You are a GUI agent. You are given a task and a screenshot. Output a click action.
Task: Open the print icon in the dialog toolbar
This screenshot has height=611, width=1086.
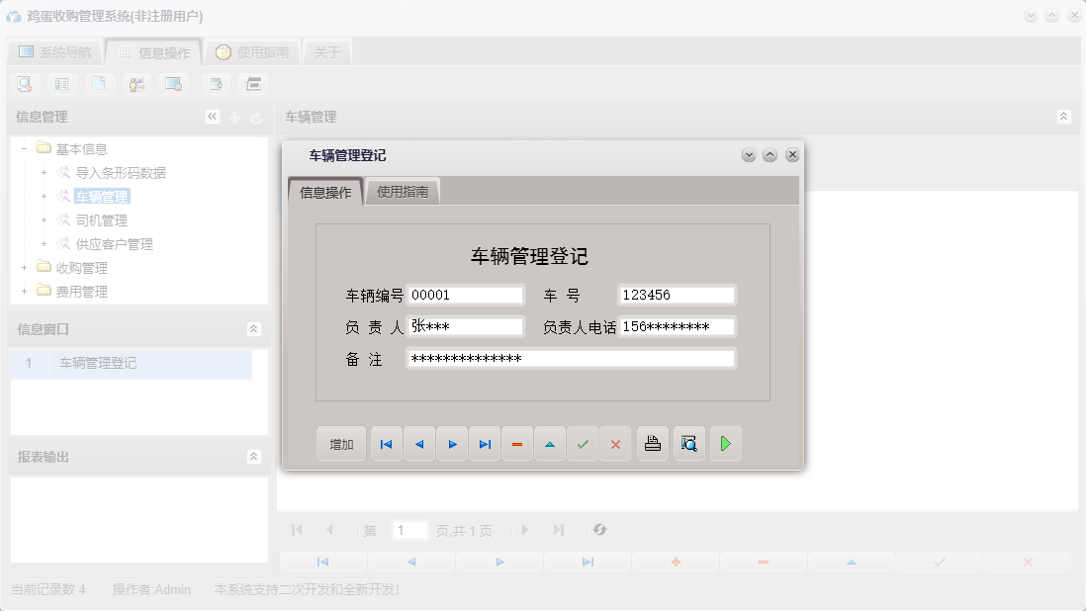[653, 443]
